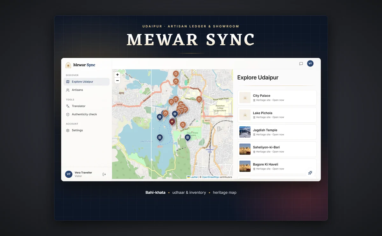The height and width of the screenshot is (236, 382).
Task: Open Explore Udaipur in sidebar
Action: [87, 82]
